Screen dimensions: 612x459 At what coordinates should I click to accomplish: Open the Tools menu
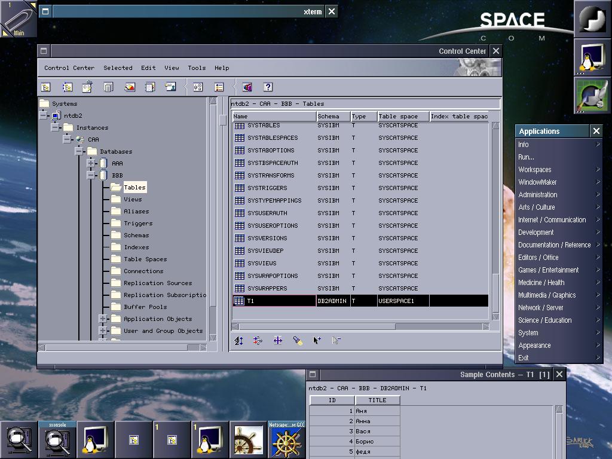coord(197,68)
